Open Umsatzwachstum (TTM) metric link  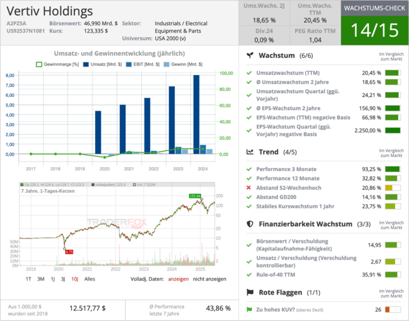[x=288, y=73]
